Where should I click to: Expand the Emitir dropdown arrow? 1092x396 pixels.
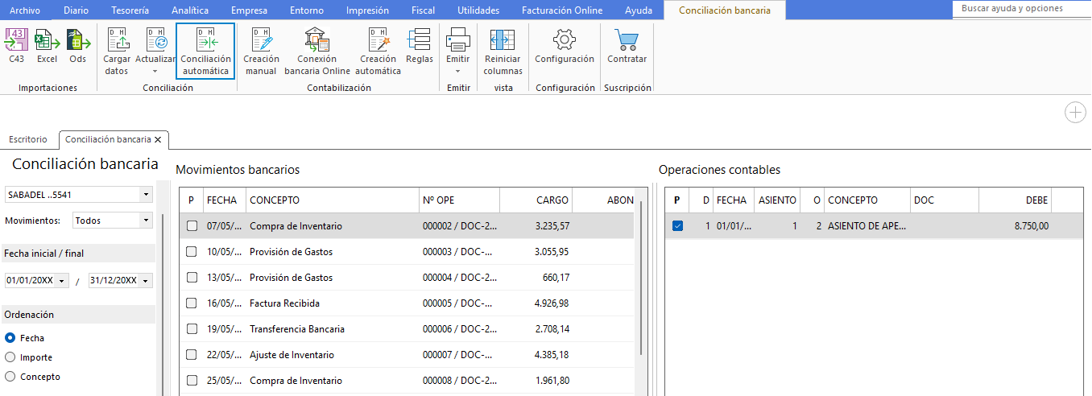458,72
